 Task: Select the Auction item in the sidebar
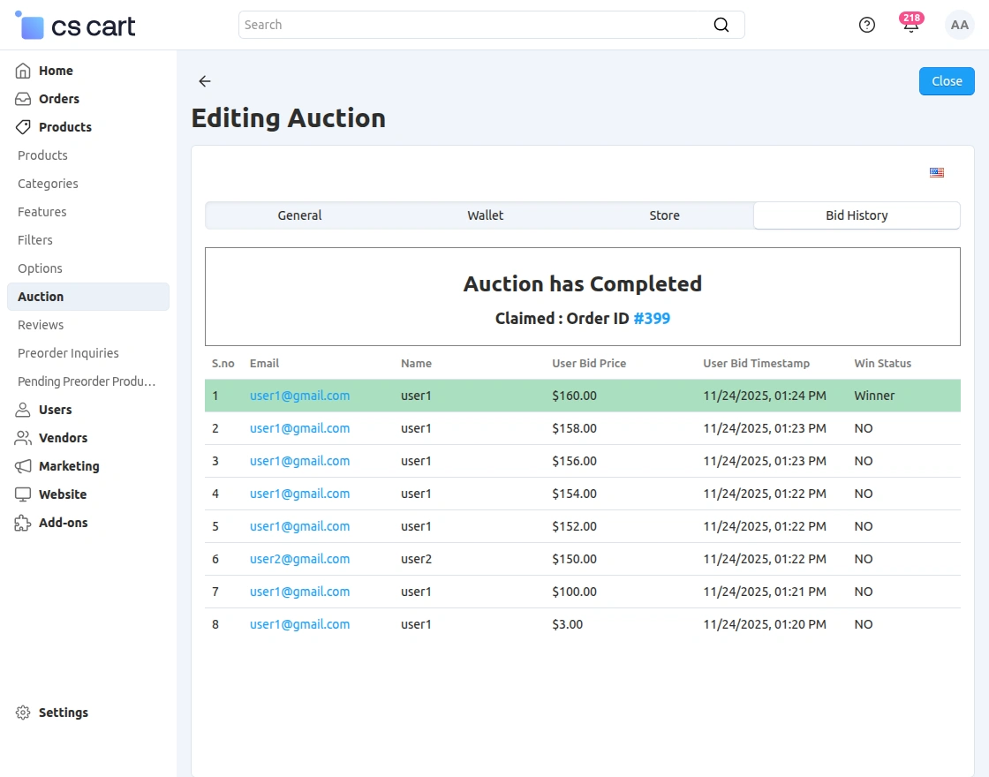[x=40, y=297]
